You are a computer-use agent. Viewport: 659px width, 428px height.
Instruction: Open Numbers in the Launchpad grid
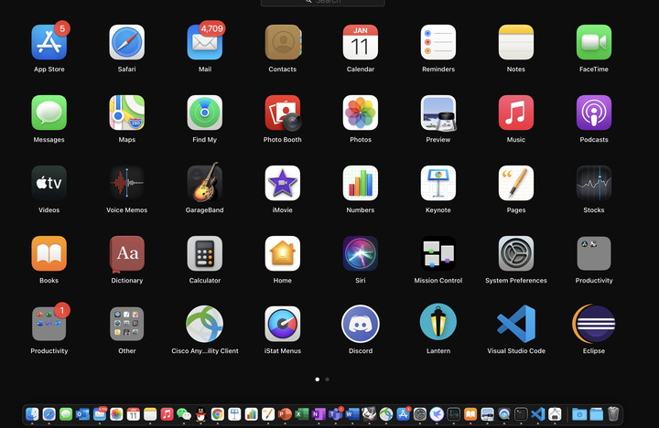click(x=361, y=183)
